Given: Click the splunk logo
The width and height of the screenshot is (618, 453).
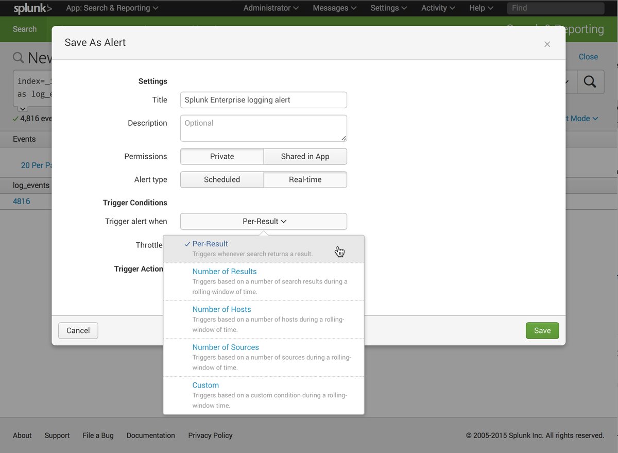Looking at the screenshot, I should [31, 8].
